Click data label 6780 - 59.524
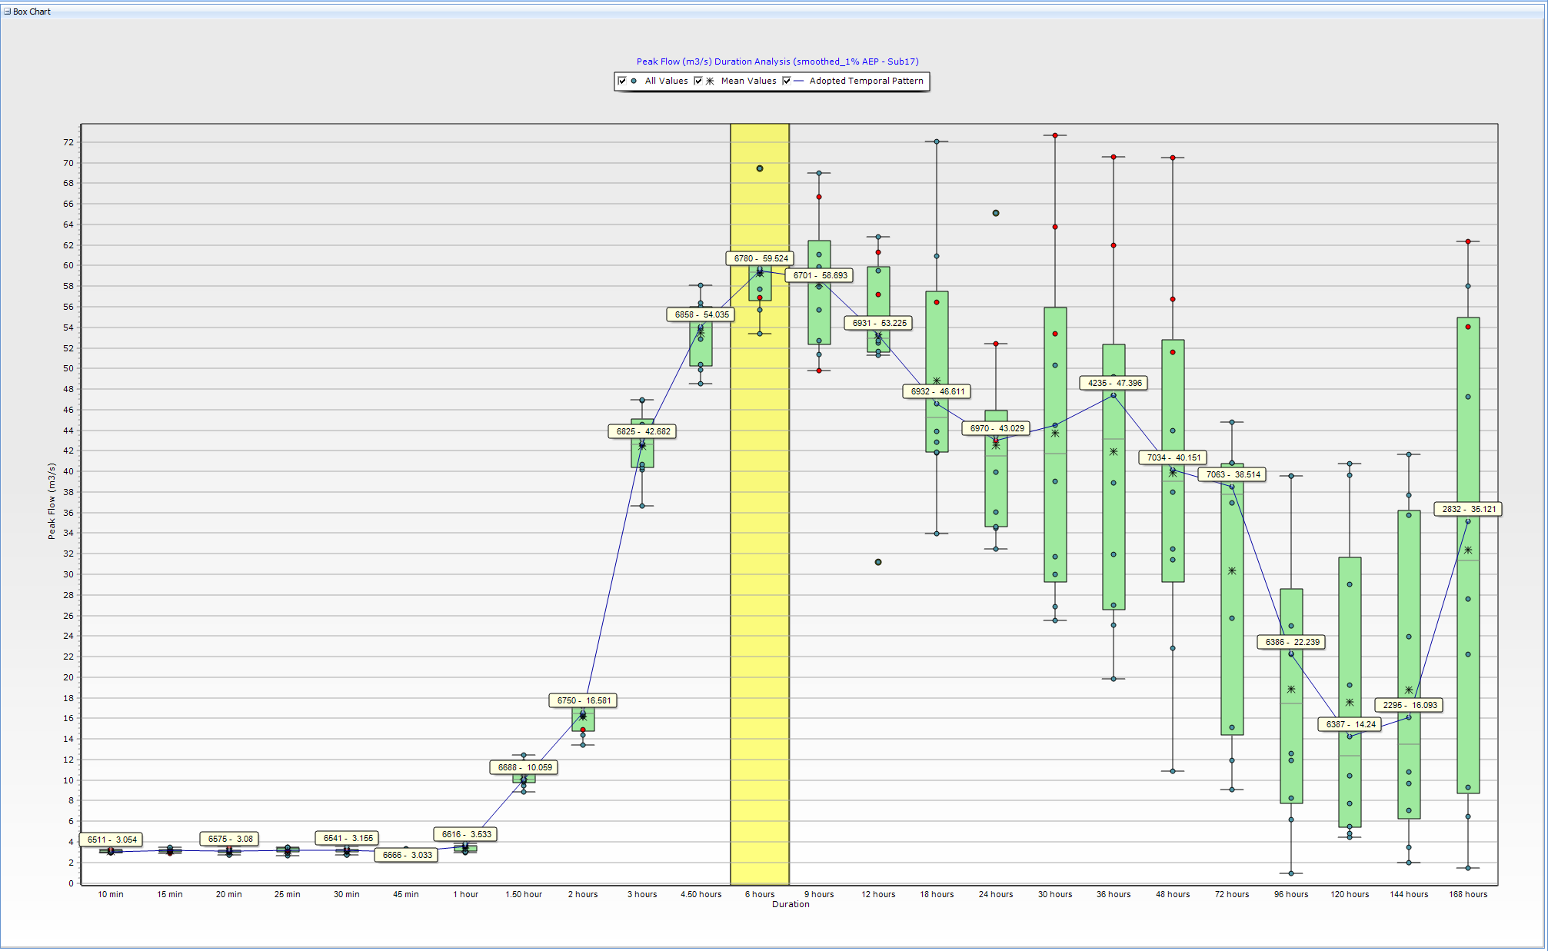Viewport: 1548px width, 951px height. 760,258
